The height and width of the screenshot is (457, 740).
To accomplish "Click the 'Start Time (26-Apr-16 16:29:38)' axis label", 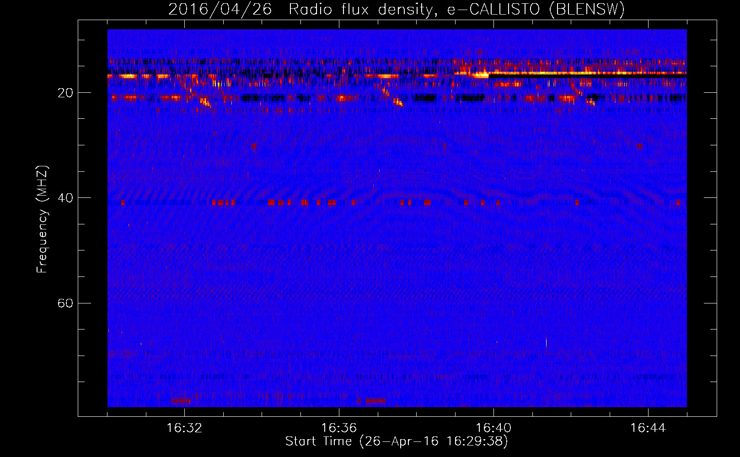I will click(x=397, y=441).
